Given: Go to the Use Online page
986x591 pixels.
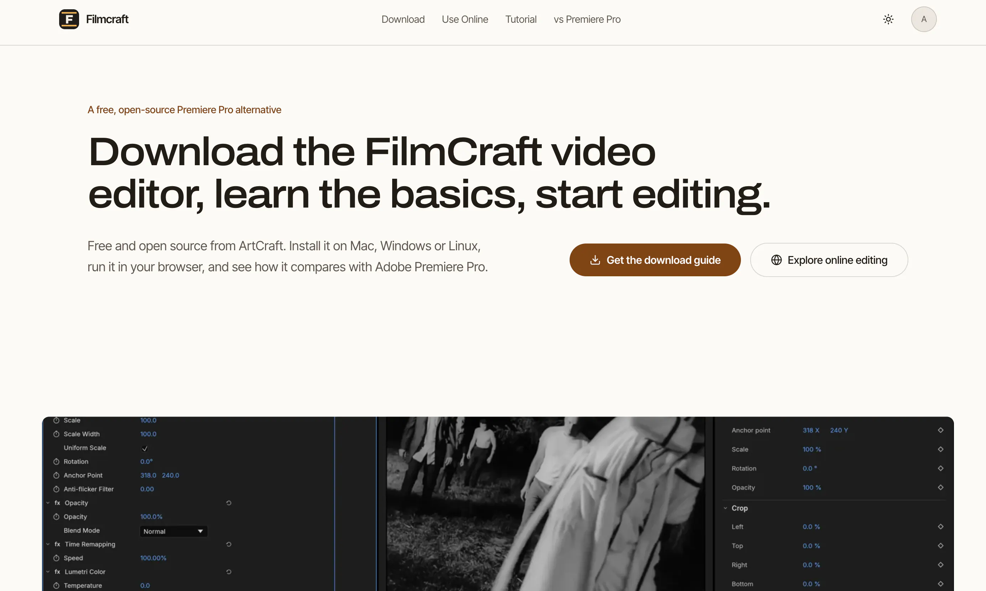Looking at the screenshot, I should (x=465, y=19).
